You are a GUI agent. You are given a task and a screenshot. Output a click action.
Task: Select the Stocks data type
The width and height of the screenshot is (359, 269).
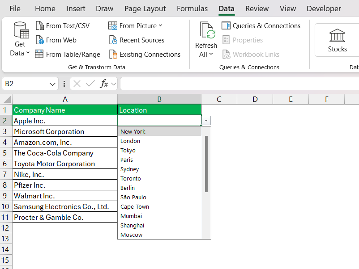point(337,40)
